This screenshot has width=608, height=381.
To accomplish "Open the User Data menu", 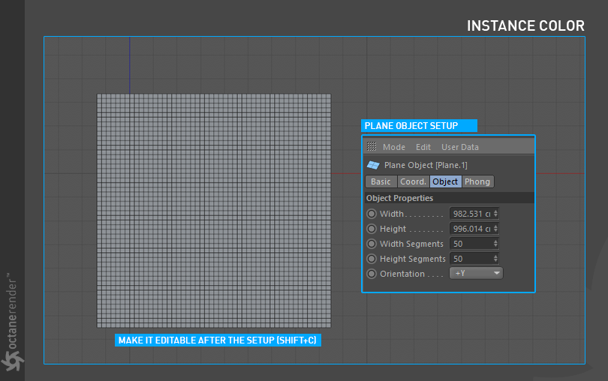I will [459, 148].
